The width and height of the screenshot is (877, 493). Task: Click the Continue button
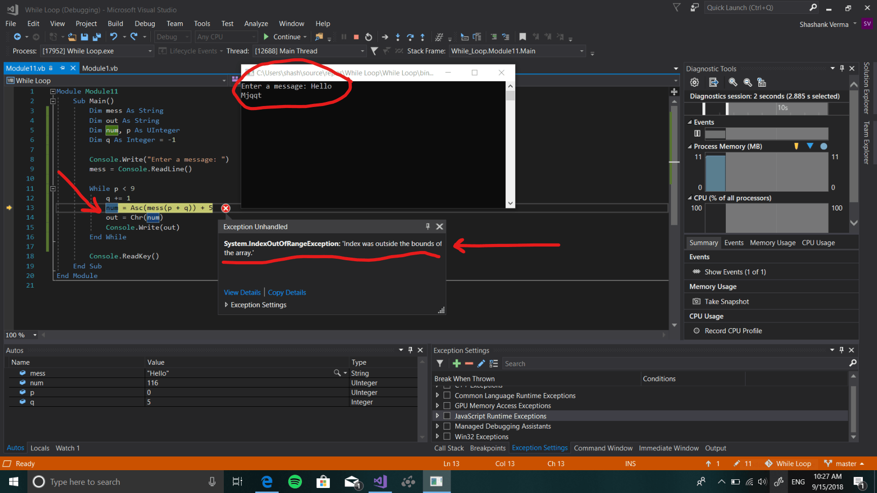285,37
